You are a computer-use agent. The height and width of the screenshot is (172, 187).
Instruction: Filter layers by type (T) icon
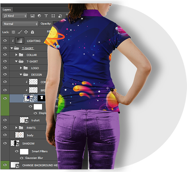(46, 16)
